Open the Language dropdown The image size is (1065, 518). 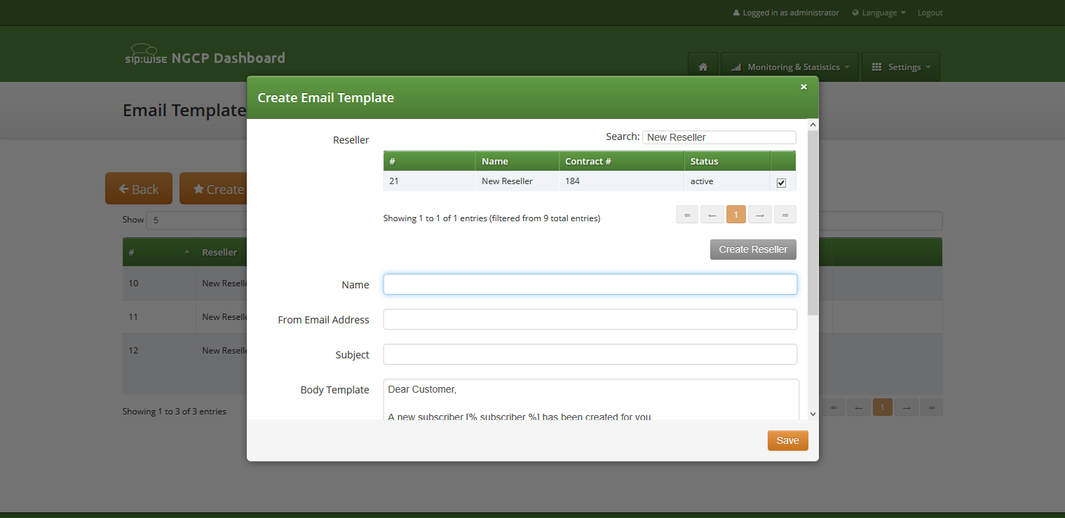tap(879, 12)
